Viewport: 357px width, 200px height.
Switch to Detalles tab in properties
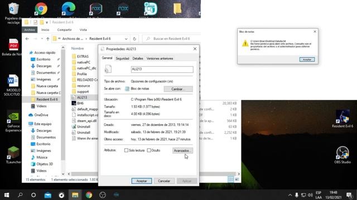tap(138, 58)
